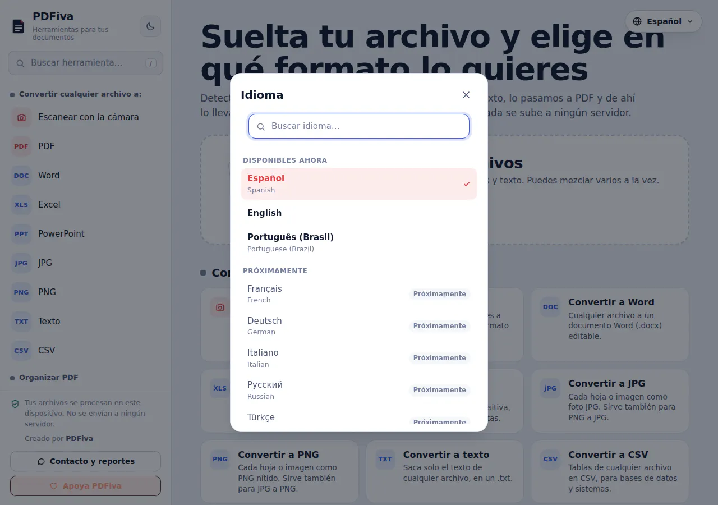Image resolution: width=718 pixels, height=505 pixels.
Task: Click the Apoya PDFiva button
Action: pos(85,486)
